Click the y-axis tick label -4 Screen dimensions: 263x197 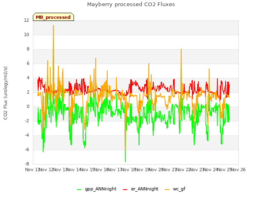click(27, 135)
